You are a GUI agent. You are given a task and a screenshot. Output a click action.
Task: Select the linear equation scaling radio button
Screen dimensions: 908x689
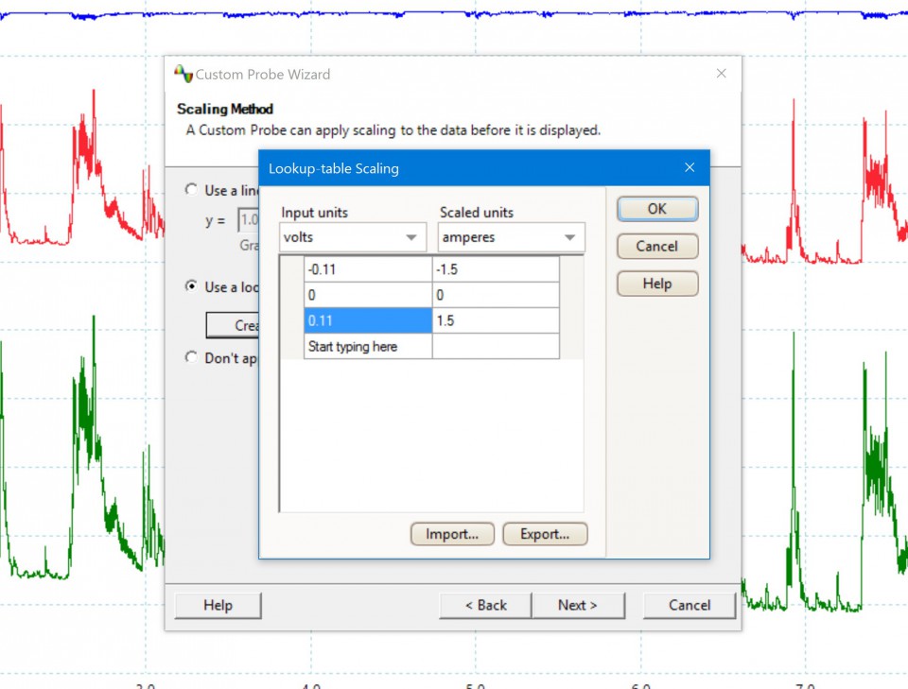pyautogui.click(x=192, y=190)
